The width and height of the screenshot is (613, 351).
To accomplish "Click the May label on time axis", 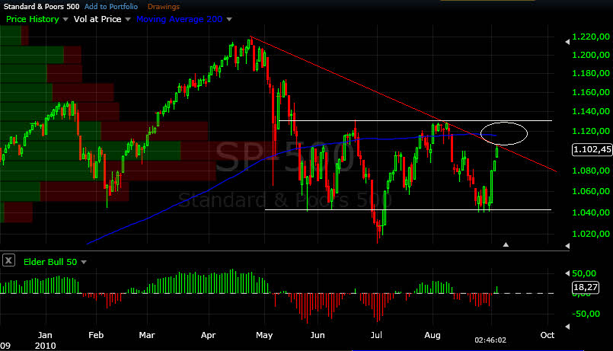I will [x=264, y=335].
